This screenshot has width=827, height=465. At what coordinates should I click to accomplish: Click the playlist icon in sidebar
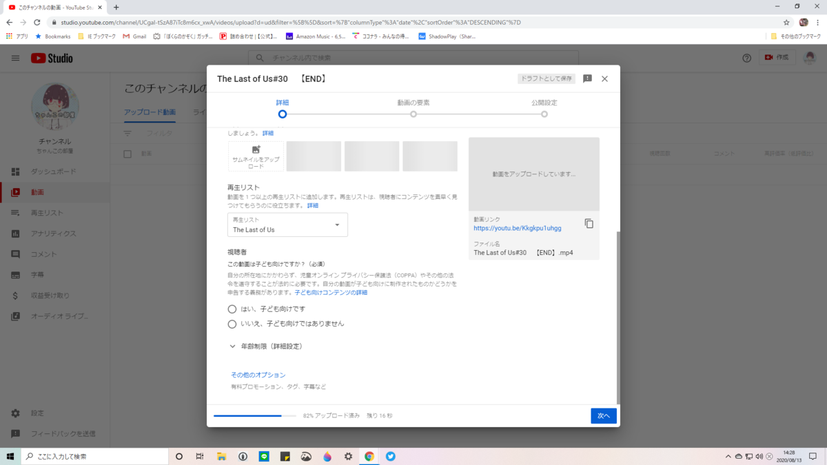tap(15, 213)
